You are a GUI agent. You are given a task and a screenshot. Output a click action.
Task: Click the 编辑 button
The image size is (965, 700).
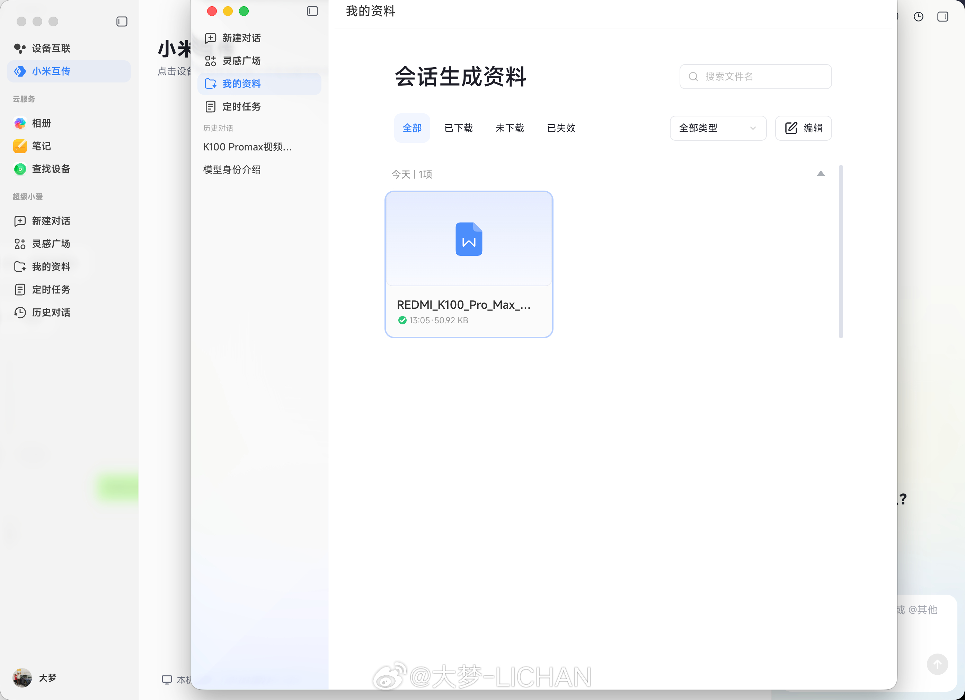click(x=803, y=128)
